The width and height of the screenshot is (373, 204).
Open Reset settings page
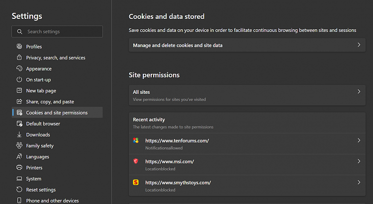[57, 190]
